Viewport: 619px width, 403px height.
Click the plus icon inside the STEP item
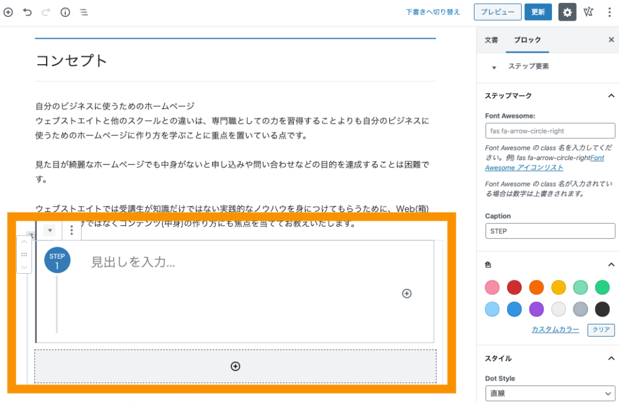point(406,294)
